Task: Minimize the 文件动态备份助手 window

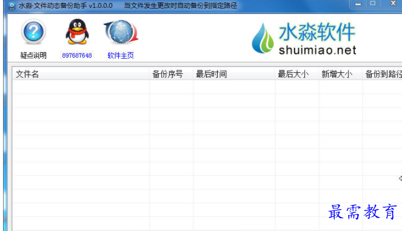Action: click(x=358, y=4)
